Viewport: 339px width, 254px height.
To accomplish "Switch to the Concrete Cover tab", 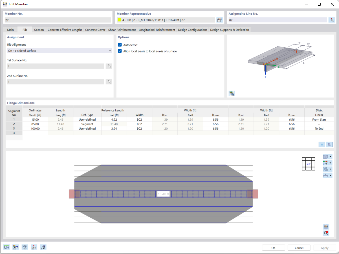I will (x=95, y=30).
